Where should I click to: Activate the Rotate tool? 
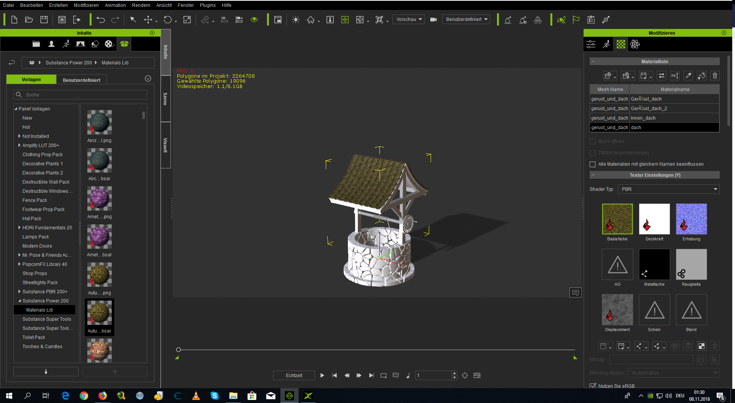pos(168,19)
